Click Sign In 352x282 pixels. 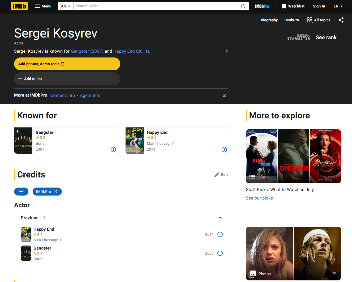tap(319, 6)
